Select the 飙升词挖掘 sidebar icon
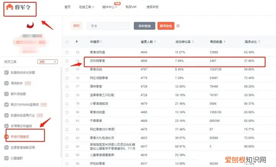This screenshot has height=167, width=276. (x=7, y=94)
